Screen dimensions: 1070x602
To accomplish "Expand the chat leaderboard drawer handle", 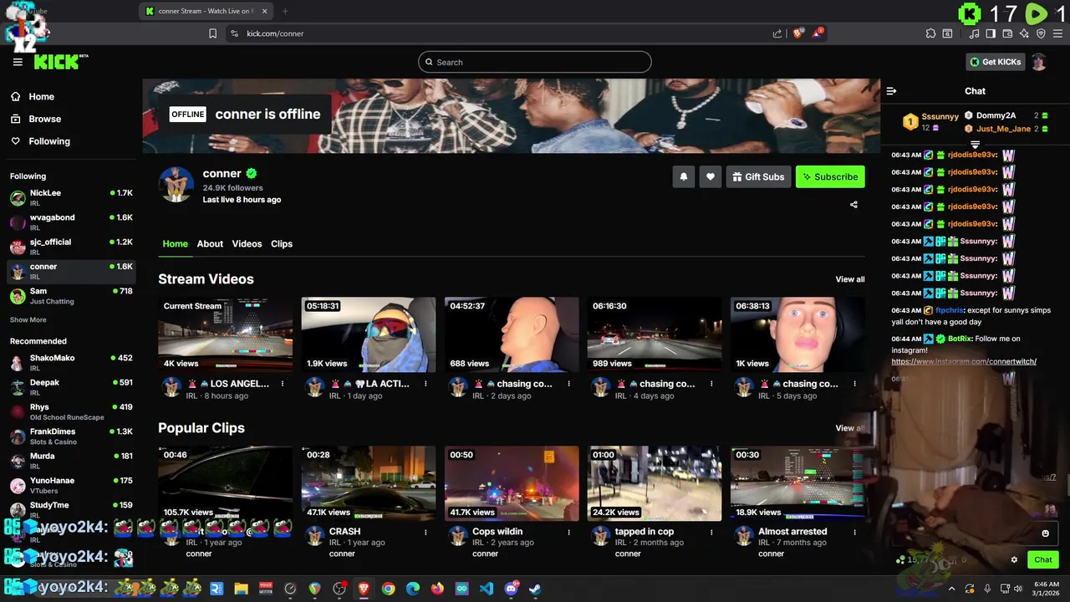I will click(975, 145).
